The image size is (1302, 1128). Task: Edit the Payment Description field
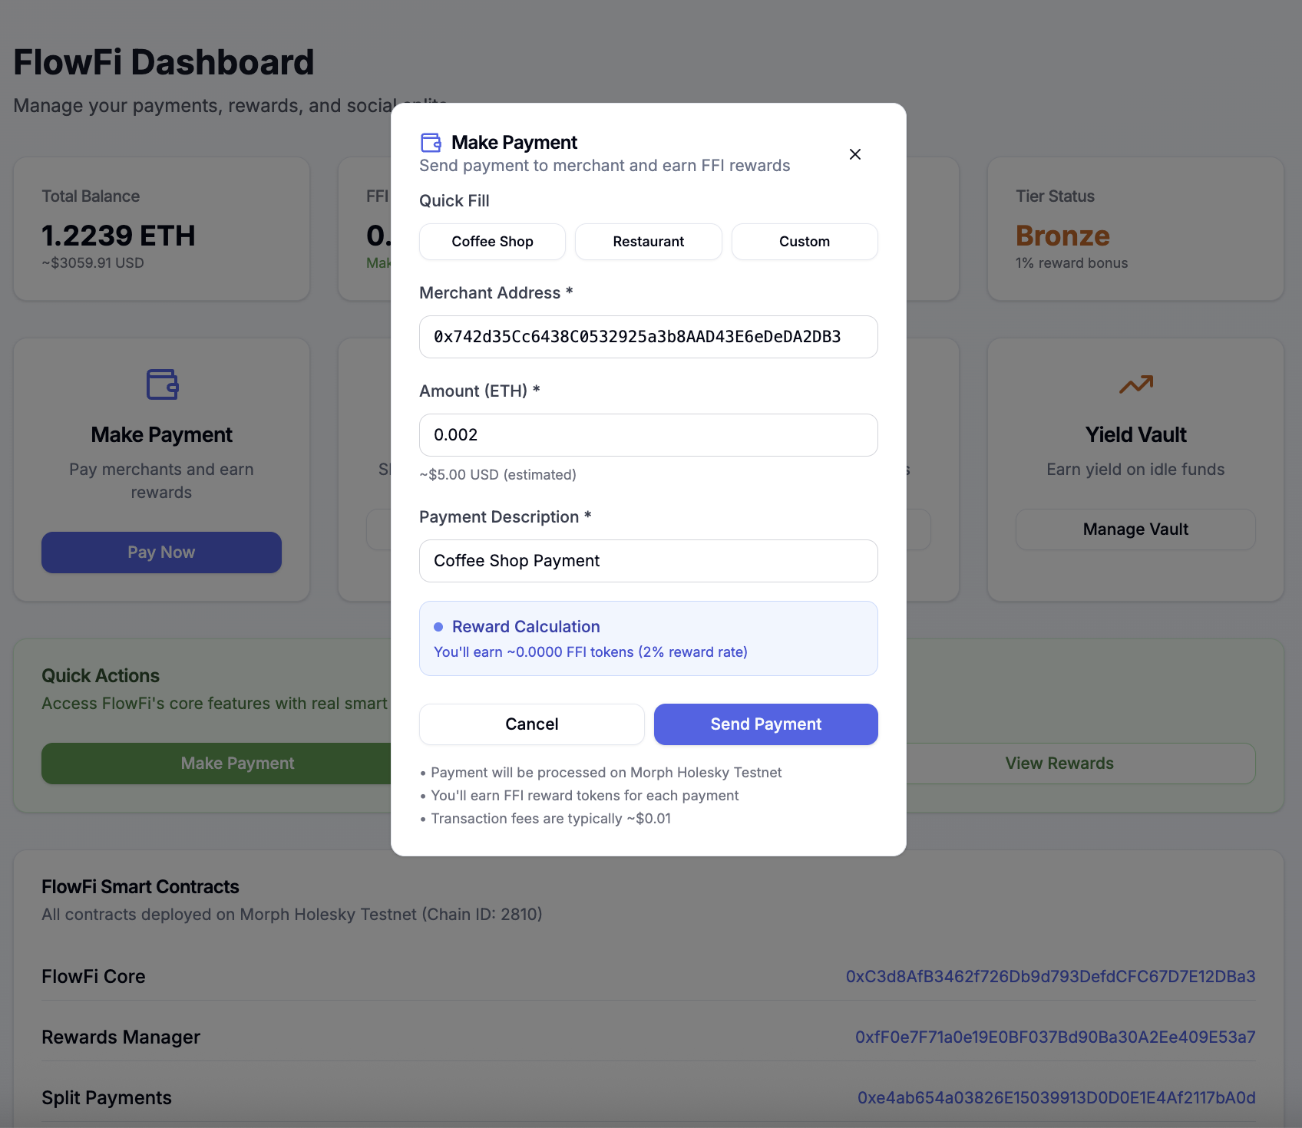[x=648, y=561]
